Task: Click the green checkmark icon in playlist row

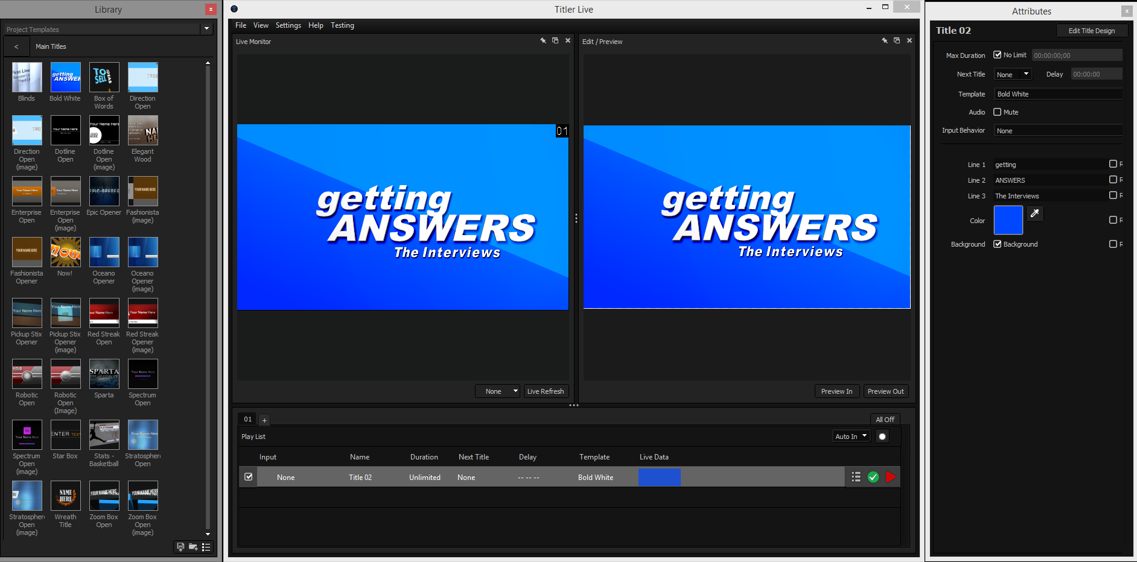Action: pyautogui.click(x=873, y=477)
